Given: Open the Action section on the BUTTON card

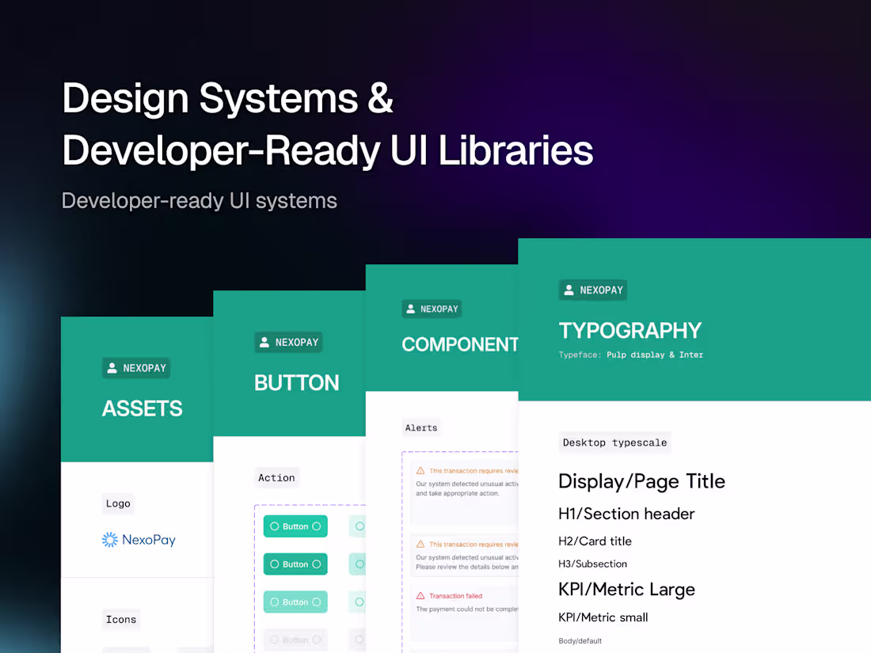Looking at the screenshot, I should 277,478.
